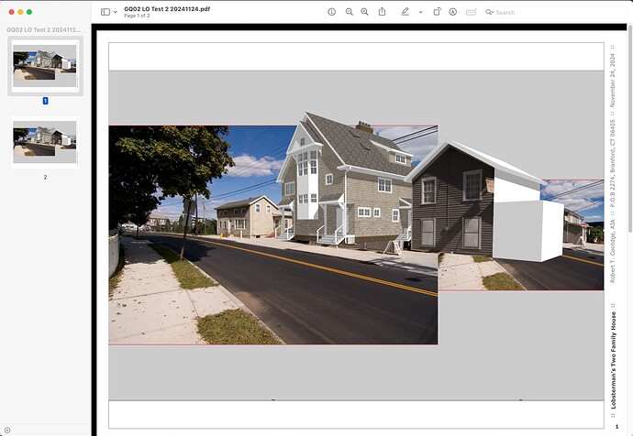Rotate the page with the Rotate icon

[x=437, y=12]
